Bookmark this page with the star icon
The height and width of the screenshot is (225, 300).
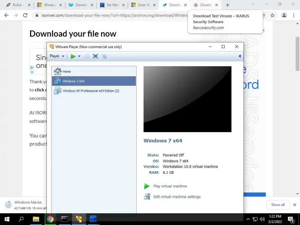coord(272,15)
